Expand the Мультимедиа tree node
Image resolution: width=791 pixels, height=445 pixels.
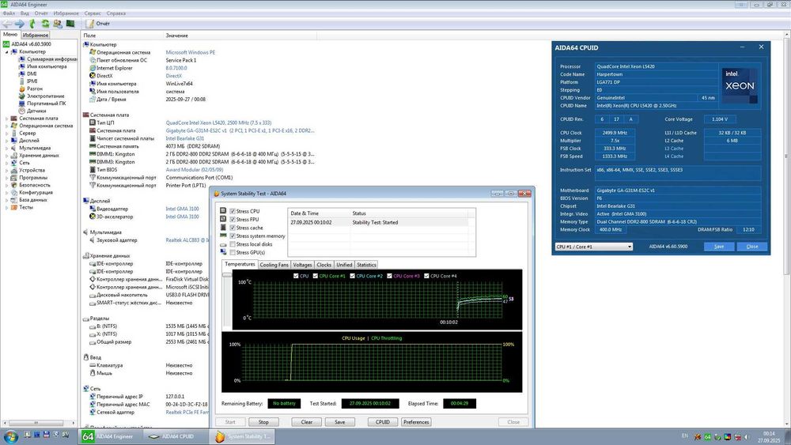pos(7,148)
